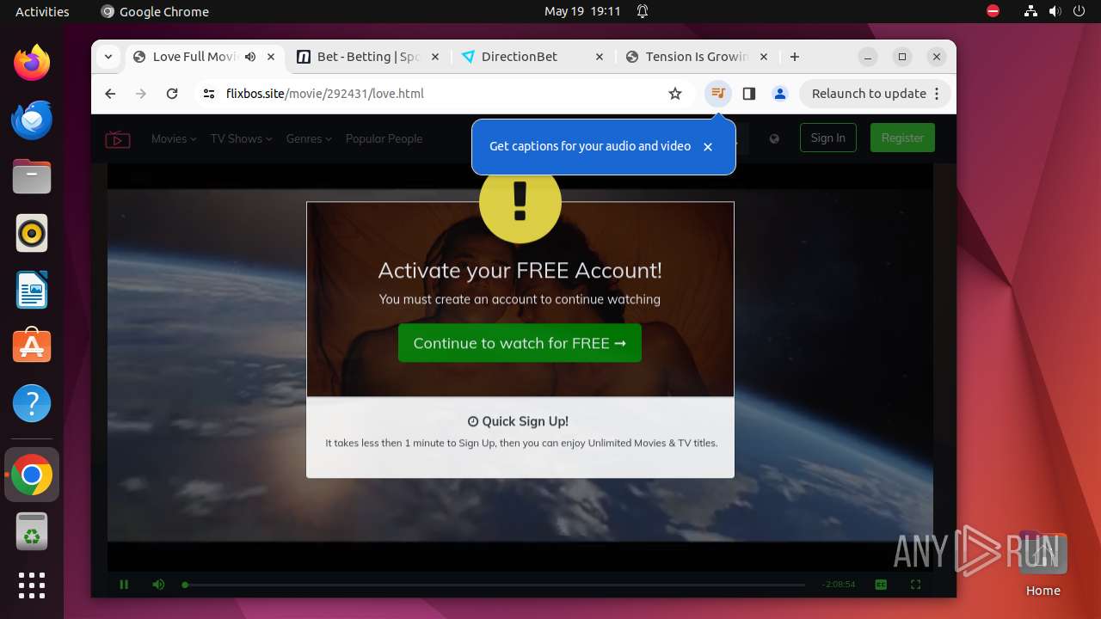
Task: Open power menu icon in top bar
Action: [x=1079, y=11]
